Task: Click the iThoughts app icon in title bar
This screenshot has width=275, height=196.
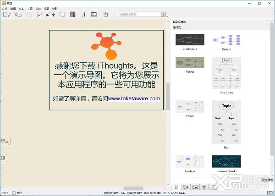Action: click(4, 3)
